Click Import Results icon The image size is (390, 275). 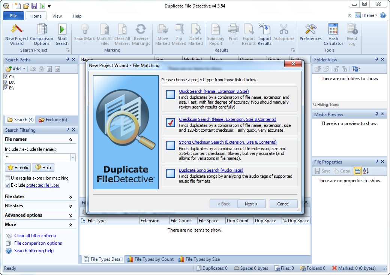point(264,29)
